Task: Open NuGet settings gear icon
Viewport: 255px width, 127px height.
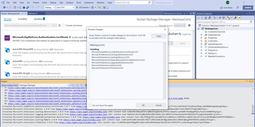Action: [x=189, y=25]
